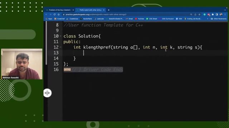Open the red extension icon in toolbar

(209, 15)
